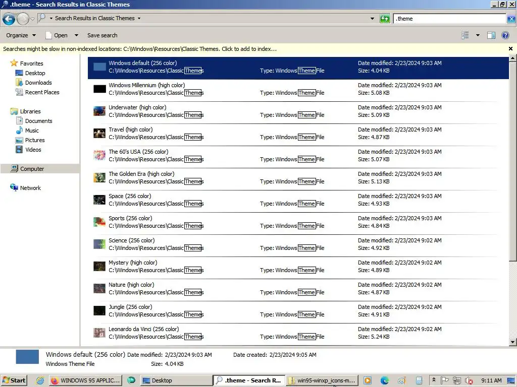Open the views dropdown arrow
The image size is (517, 387).
pyautogui.click(x=478, y=35)
